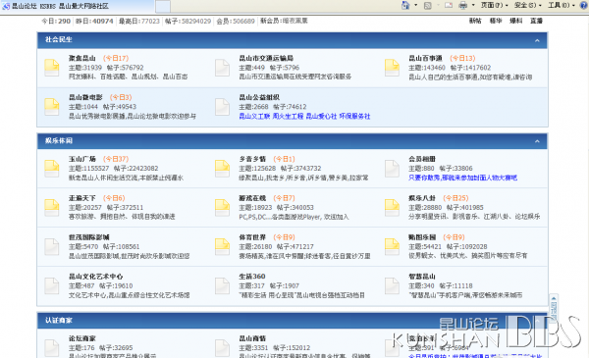Click the folder icon beside 昆山市交通运输局
Image resolution: width=589 pixels, height=358 pixels.
pos(222,68)
